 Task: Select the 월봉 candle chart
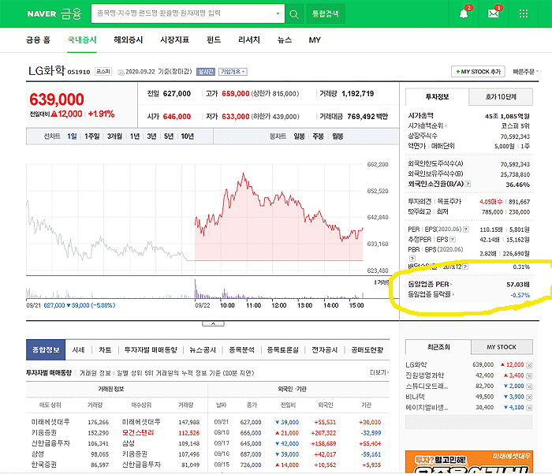coord(338,136)
